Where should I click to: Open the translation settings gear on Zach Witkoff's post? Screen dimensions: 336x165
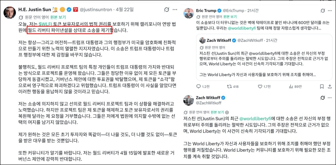coord(227,112)
